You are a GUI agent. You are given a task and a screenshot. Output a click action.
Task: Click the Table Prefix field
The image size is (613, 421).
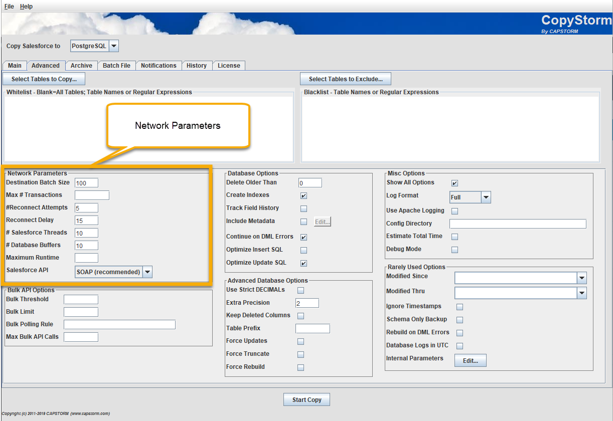click(x=313, y=329)
